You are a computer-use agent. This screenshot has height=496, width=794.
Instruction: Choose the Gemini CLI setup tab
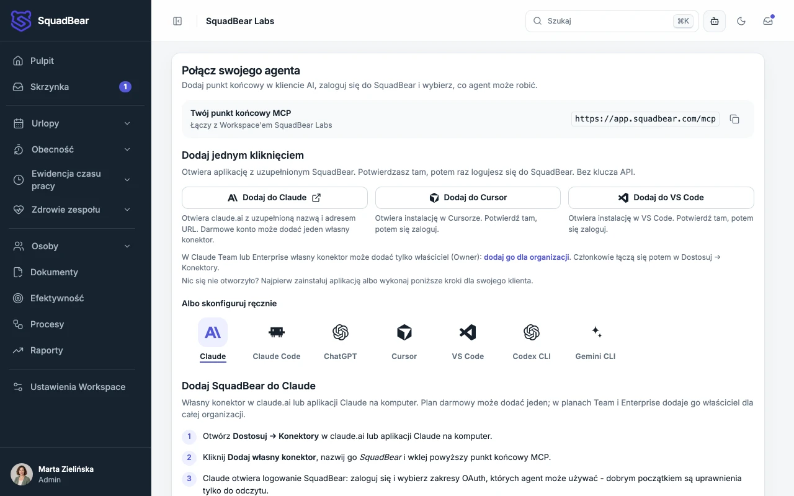[595, 340]
